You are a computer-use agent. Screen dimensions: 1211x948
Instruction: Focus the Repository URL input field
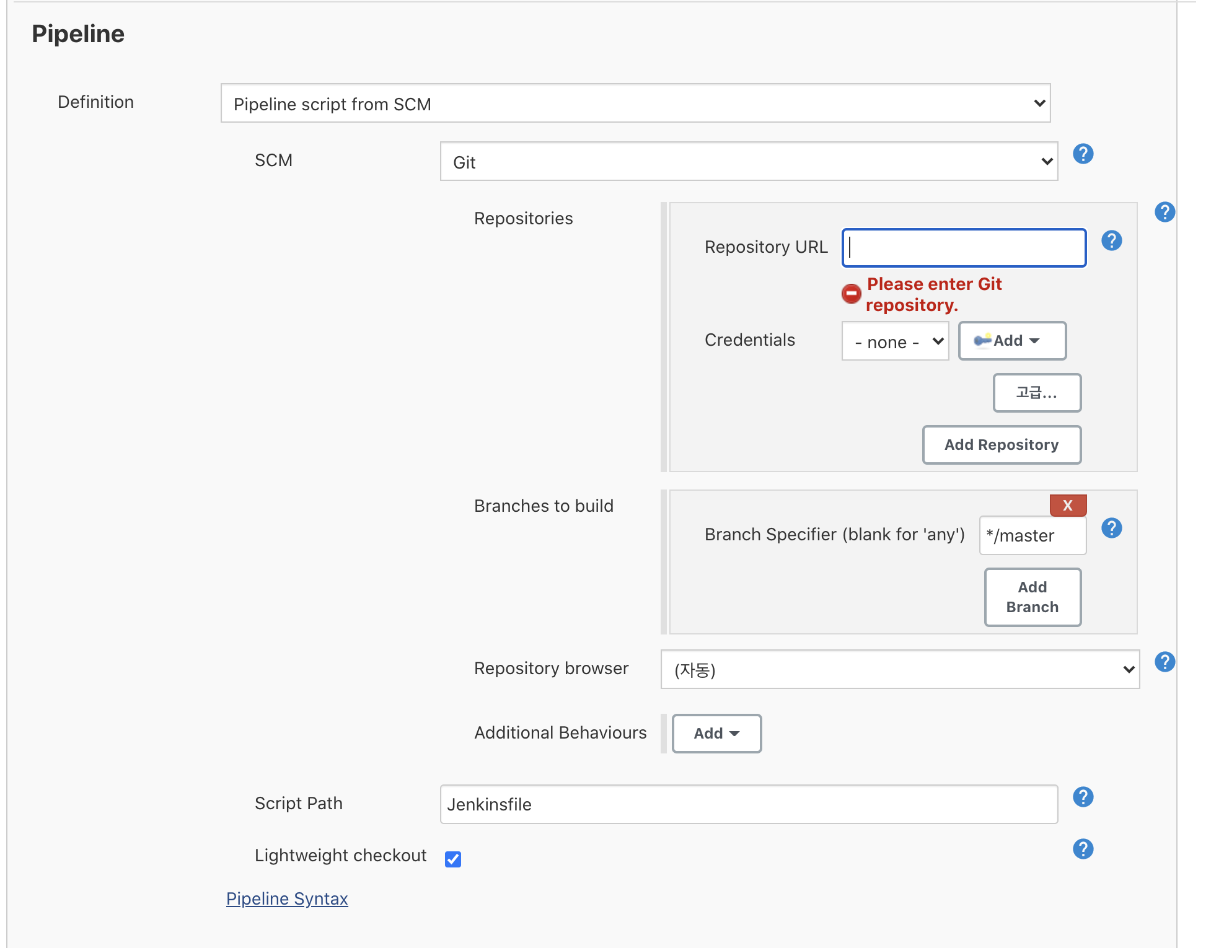point(964,248)
